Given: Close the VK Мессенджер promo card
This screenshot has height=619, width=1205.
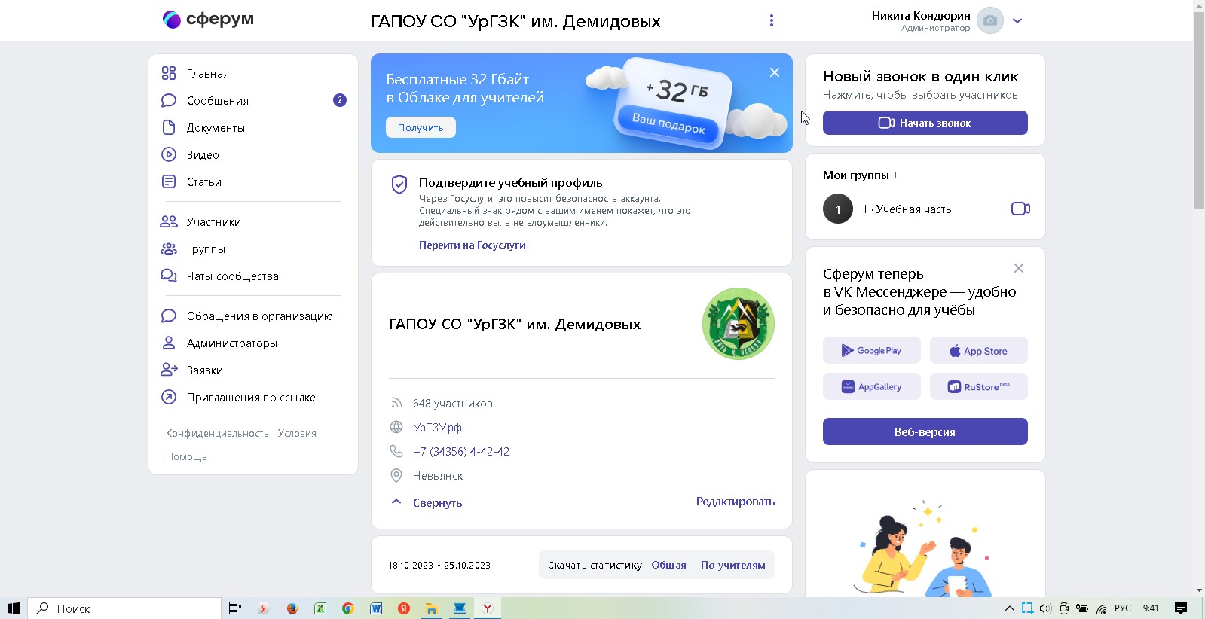Looking at the screenshot, I should pyautogui.click(x=1019, y=268).
